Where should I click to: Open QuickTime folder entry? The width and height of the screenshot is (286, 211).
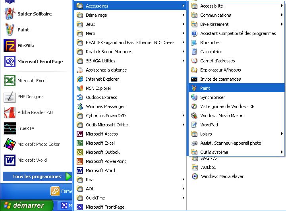130,198
